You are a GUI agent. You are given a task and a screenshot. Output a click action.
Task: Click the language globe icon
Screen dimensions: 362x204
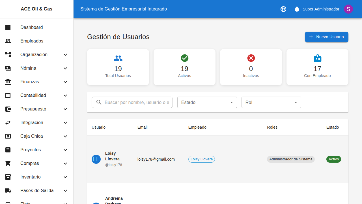click(x=283, y=9)
